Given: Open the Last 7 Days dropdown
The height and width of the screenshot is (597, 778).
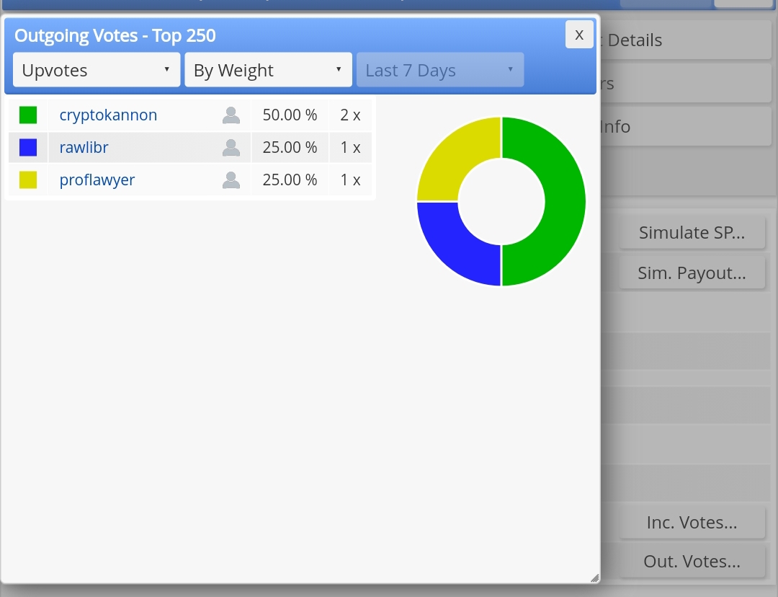Looking at the screenshot, I should point(440,70).
